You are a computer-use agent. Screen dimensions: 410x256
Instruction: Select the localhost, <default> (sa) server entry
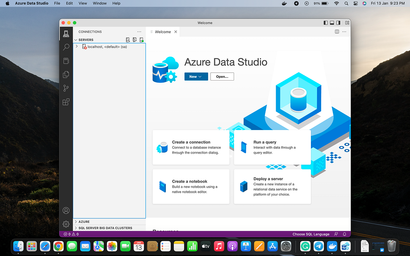pyautogui.click(x=106, y=47)
